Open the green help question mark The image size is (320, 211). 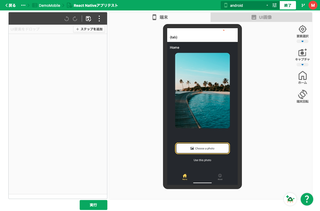coord(307,199)
